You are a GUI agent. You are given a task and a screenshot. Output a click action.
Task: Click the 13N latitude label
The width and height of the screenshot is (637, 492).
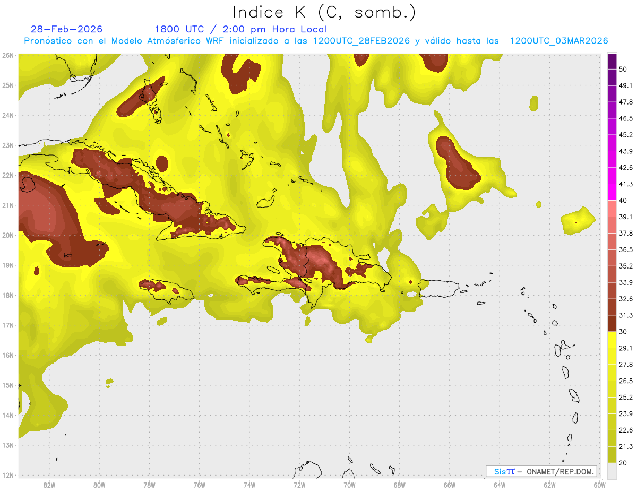coord(7,445)
